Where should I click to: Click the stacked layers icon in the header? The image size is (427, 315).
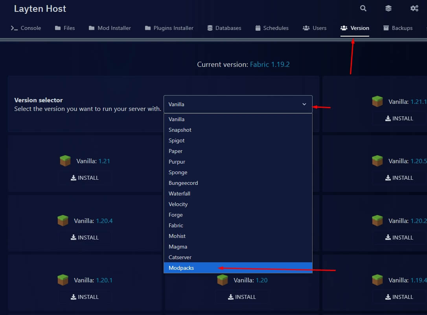click(388, 8)
